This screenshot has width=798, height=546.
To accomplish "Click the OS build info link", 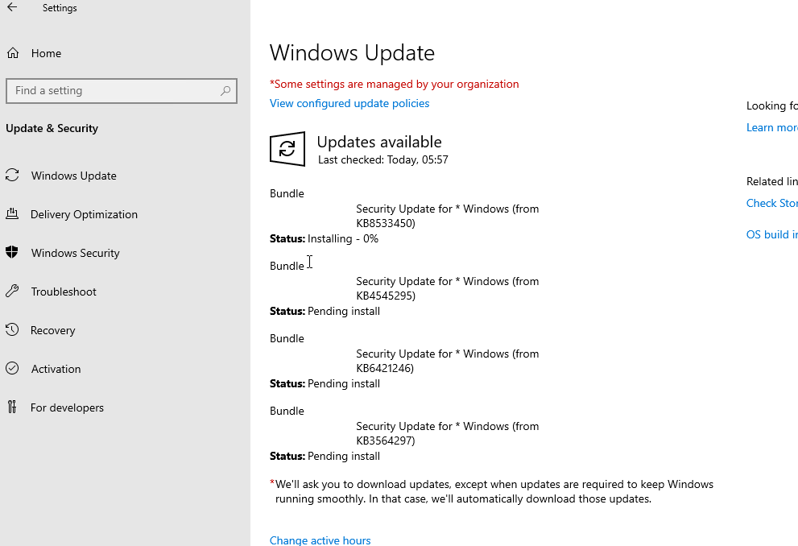I will 771,234.
